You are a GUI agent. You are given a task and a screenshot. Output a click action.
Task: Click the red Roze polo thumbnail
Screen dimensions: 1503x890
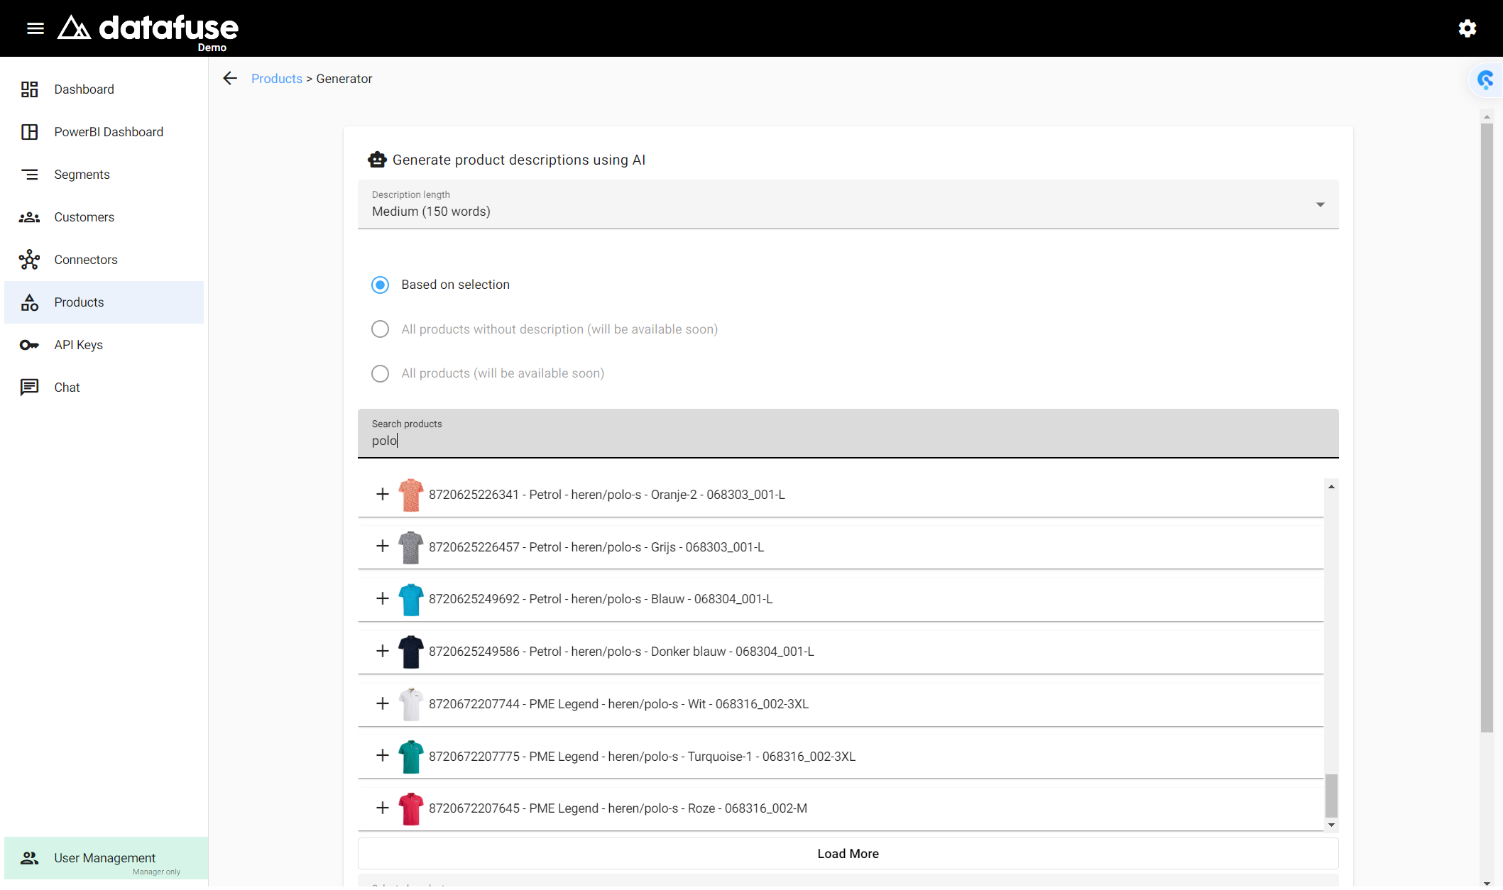click(411, 808)
